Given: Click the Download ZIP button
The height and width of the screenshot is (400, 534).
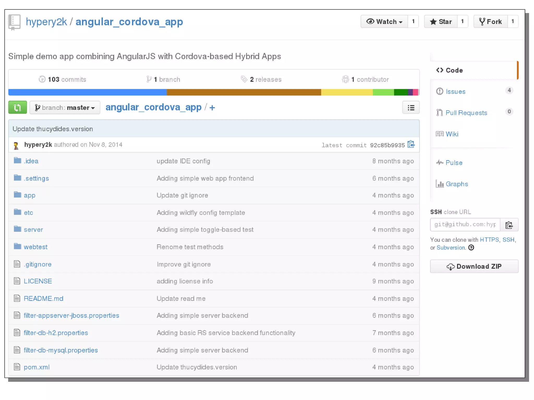Looking at the screenshot, I should pos(474,266).
